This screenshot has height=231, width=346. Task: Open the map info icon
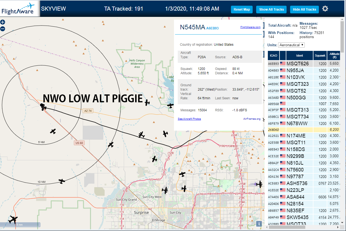click(259, 224)
